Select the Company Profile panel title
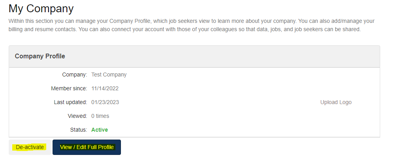394x164 pixels. click(x=40, y=56)
